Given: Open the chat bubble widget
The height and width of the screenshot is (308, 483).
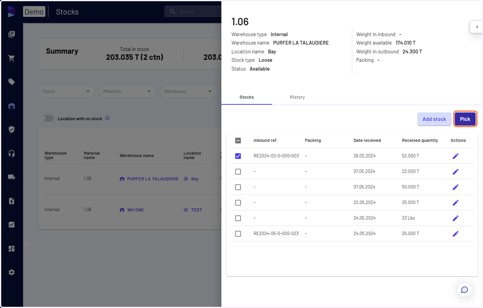Looking at the screenshot, I should [x=464, y=290].
